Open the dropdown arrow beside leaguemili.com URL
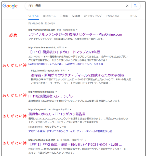 [x=71, y=110]
